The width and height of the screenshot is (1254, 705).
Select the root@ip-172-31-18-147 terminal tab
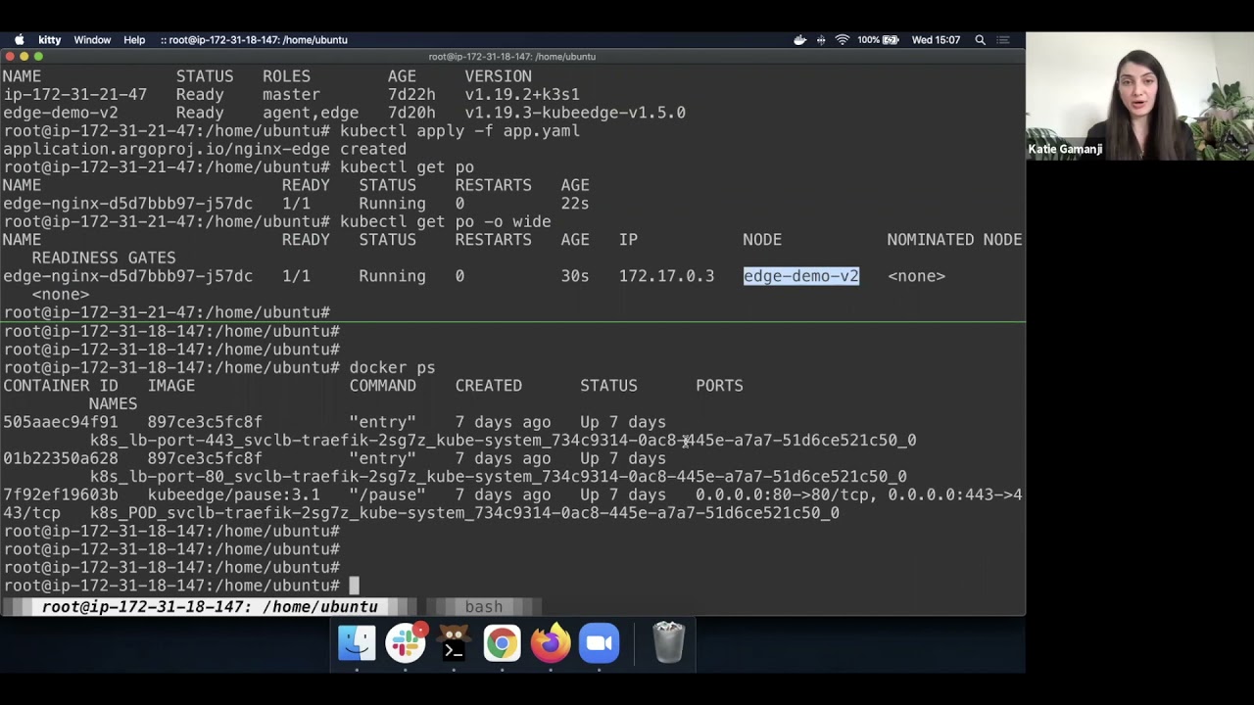(x=209, y=607)
